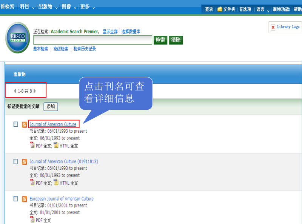Open 检索历史记录 search history

coord(85,49)
